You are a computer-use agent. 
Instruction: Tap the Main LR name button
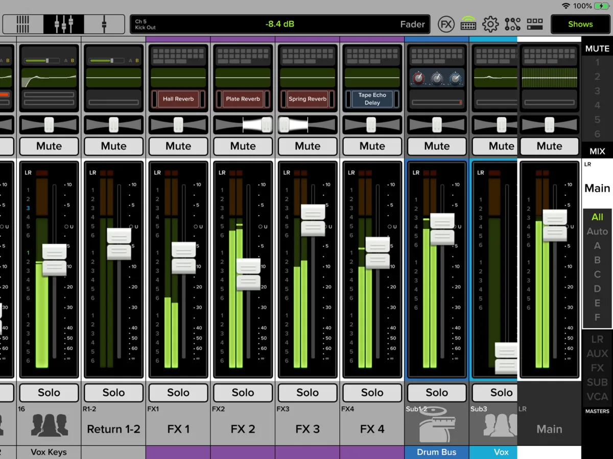click(549, 429)
